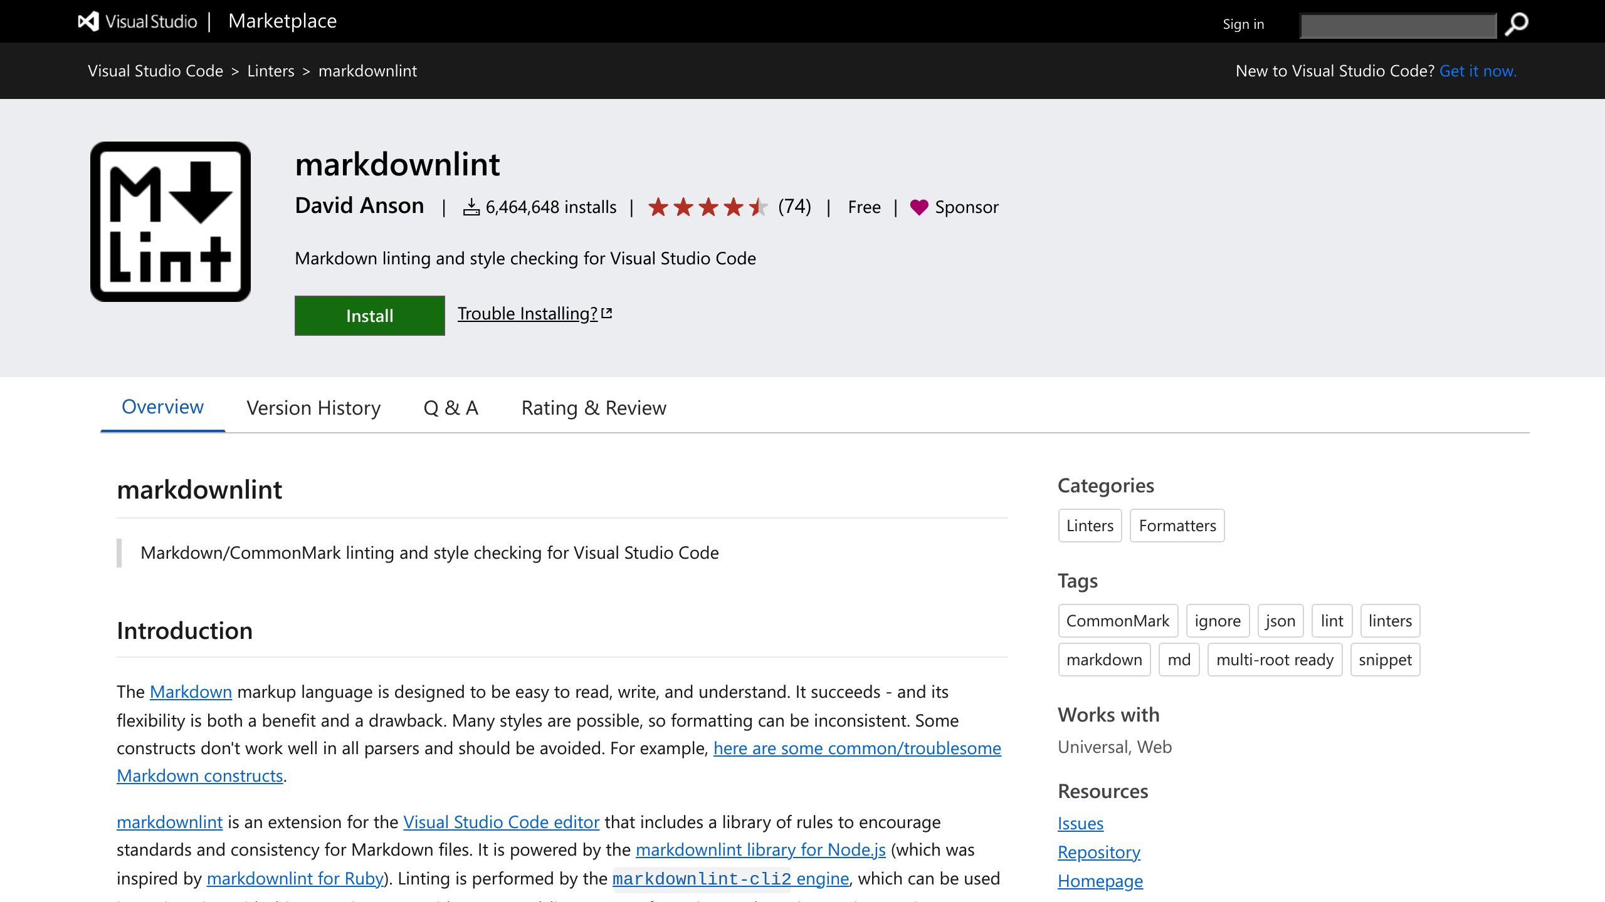Click the multi-root ready tag
This screenshot has width=1605, height=902.
pos(1275,660)
